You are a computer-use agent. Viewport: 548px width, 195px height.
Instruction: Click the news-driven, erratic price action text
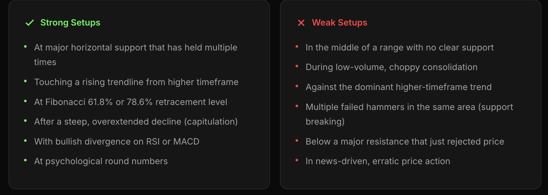coord(378,161)
